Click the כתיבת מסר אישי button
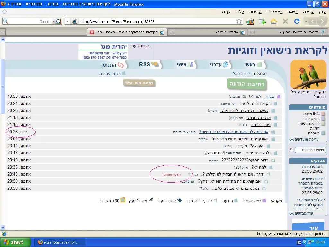Screen dimensions: 329x247 pos(139,83)
